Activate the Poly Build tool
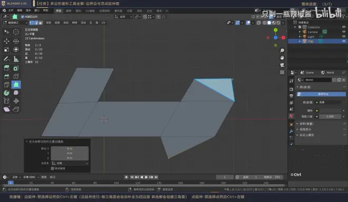The image size is (348, 202). (16, 85)
